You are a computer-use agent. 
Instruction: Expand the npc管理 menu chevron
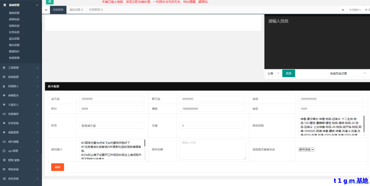[x=38, y=151]
